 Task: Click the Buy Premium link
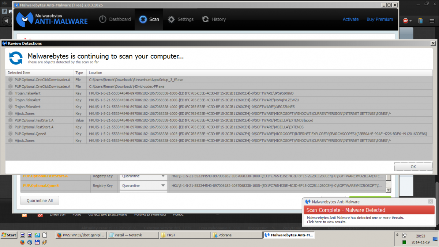380,19
